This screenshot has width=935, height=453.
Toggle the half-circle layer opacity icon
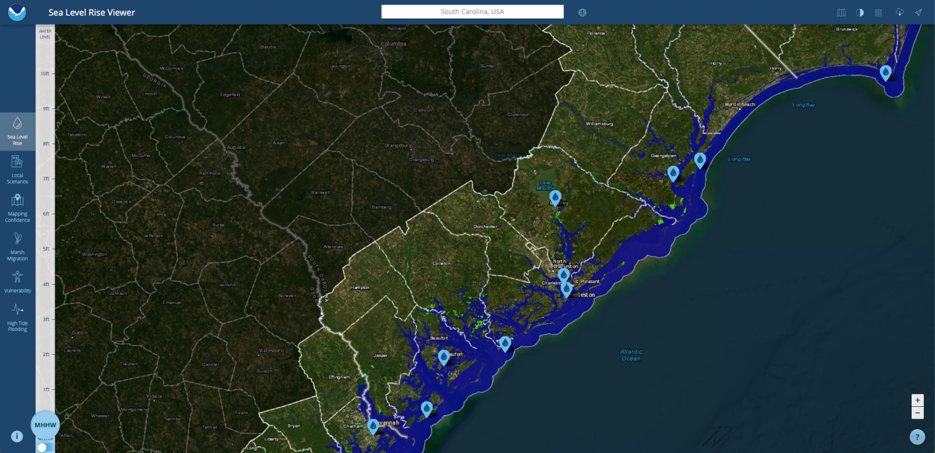tap(860, 12)
